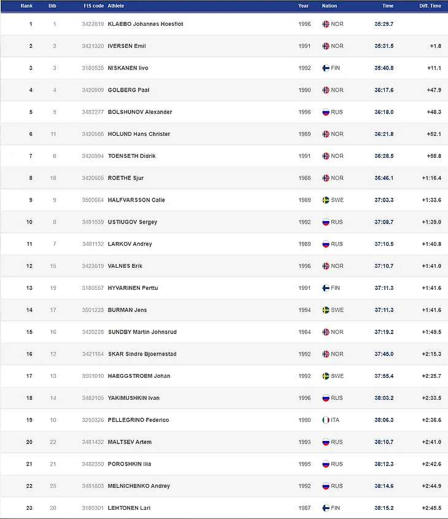Click the Sweden flag beside Burman
This screenshot has width=448, height=519.
pos(326,310)
